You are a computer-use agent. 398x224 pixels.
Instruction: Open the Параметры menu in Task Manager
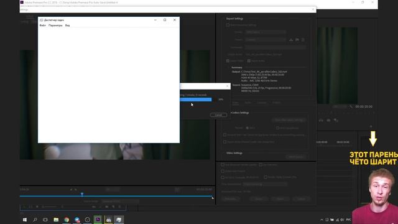[x=55, y=26]
